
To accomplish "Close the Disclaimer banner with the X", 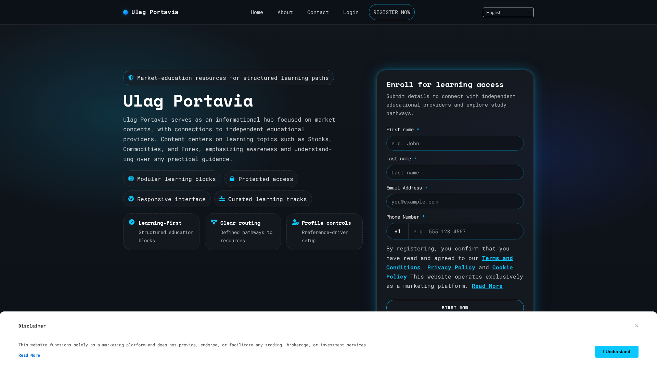I will pos(637,326).
